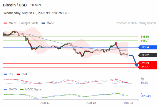
Task: Click the red 62673 support price tag
Action: [148, 63]
